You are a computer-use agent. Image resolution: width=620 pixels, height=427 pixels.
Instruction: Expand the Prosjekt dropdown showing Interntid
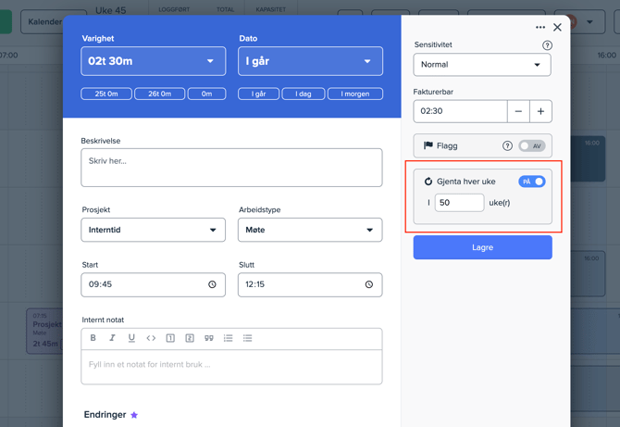(x=154, y=230)
